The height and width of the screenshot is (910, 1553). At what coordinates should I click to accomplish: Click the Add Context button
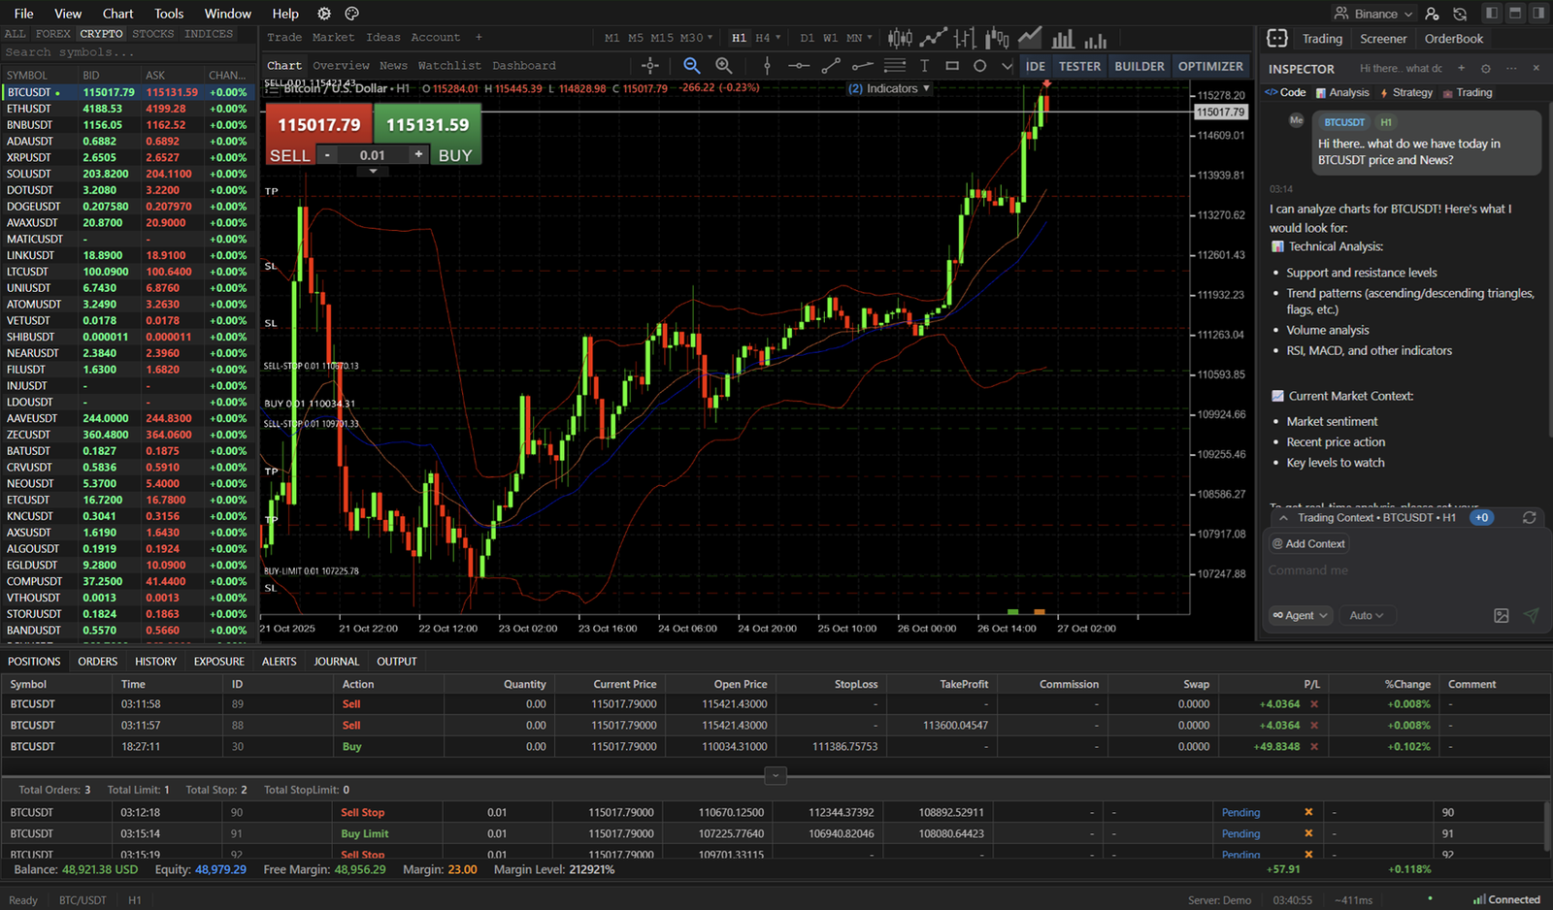[1307, 543]
